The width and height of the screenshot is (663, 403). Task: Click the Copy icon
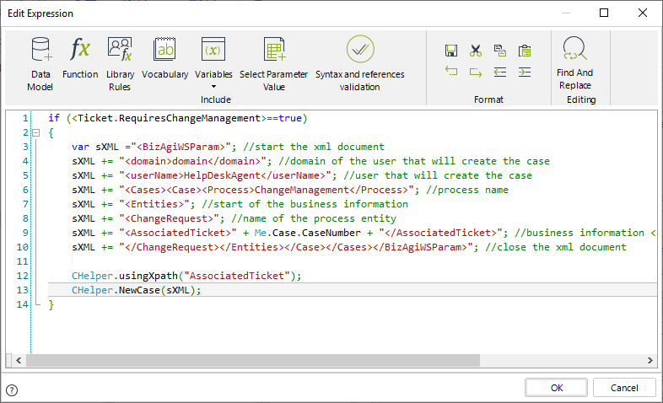[500, 51]
